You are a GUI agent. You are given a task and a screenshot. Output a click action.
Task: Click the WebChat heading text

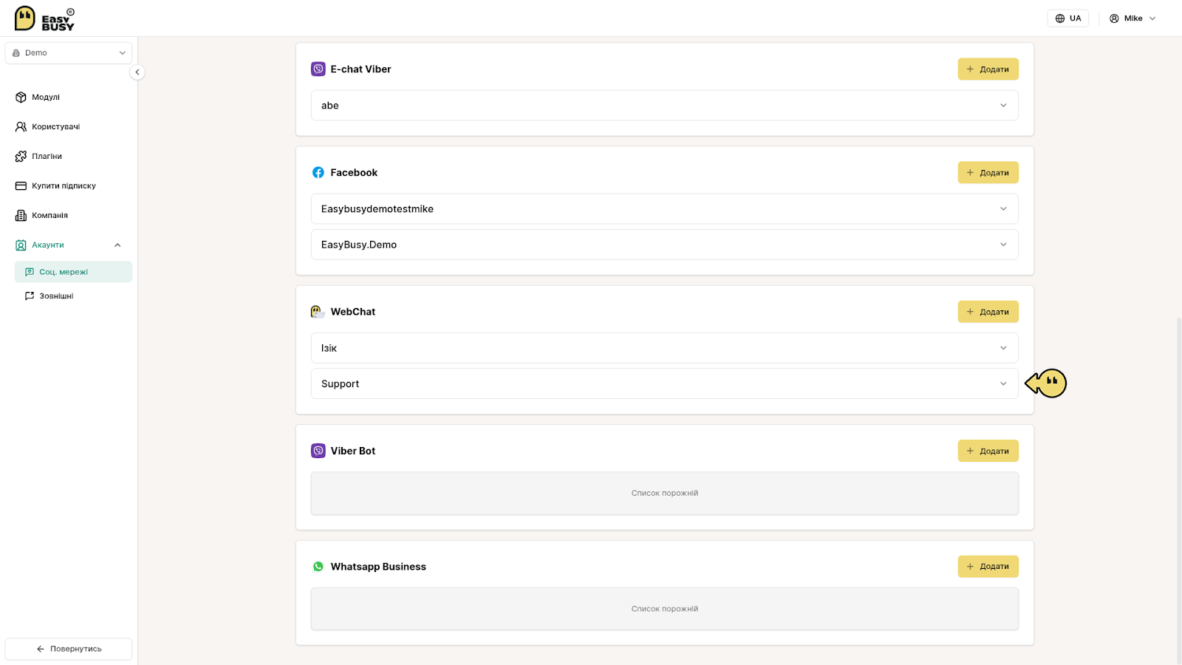352,312
